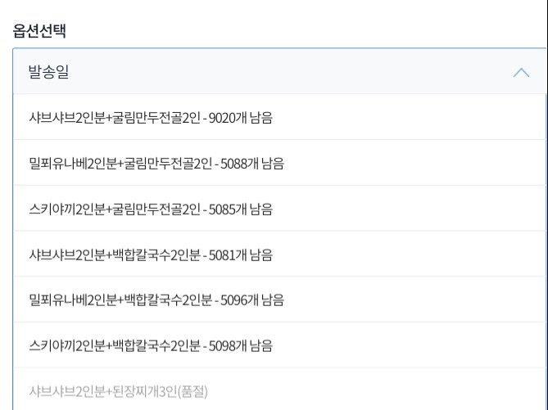The width and height of the screenshot is (548, 410).
Task: Click the sold-out 샤브샤브2인분+된장찌개3인 option
Action: (119, 391)
